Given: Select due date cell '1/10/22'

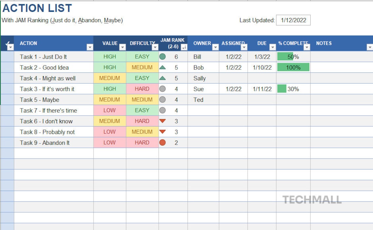Looking at the screenshot, I should pos(262,67).
